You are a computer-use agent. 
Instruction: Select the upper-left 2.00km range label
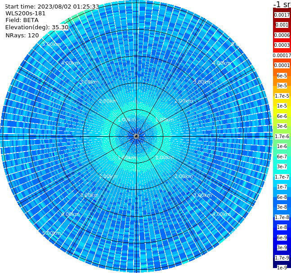(108, 101)
